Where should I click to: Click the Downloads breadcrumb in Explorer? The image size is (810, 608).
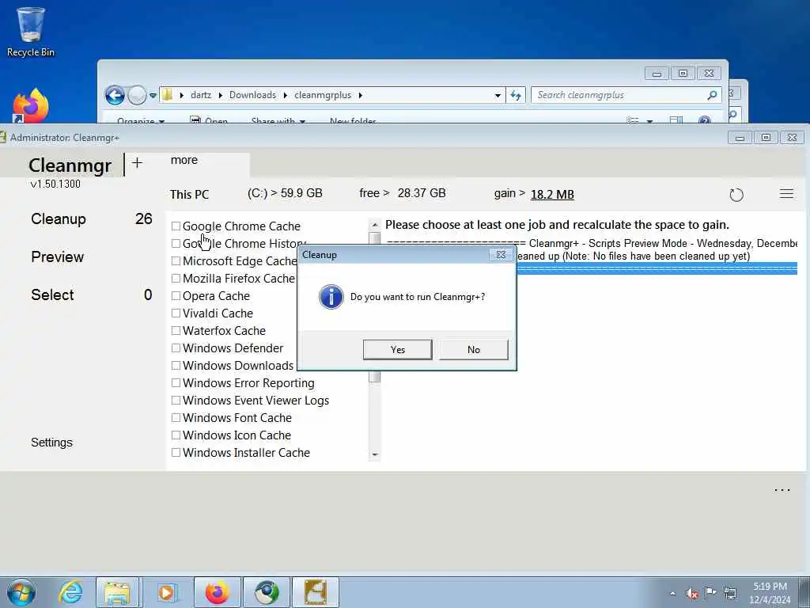[252, 95]
